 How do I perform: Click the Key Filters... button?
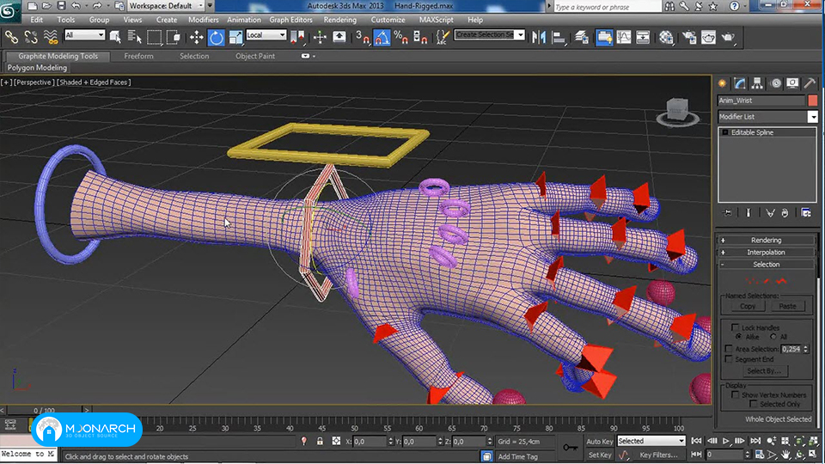(658, 455)
